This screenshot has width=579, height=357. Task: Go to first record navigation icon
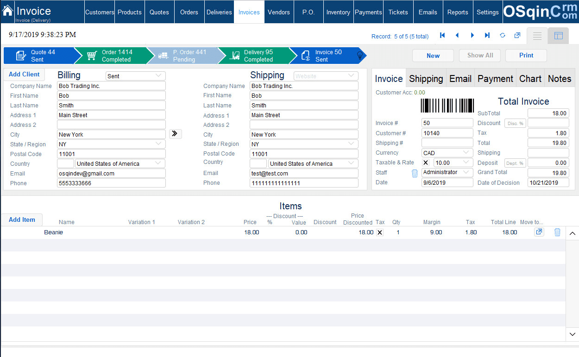pyautogui.click(x=442, y=36)
